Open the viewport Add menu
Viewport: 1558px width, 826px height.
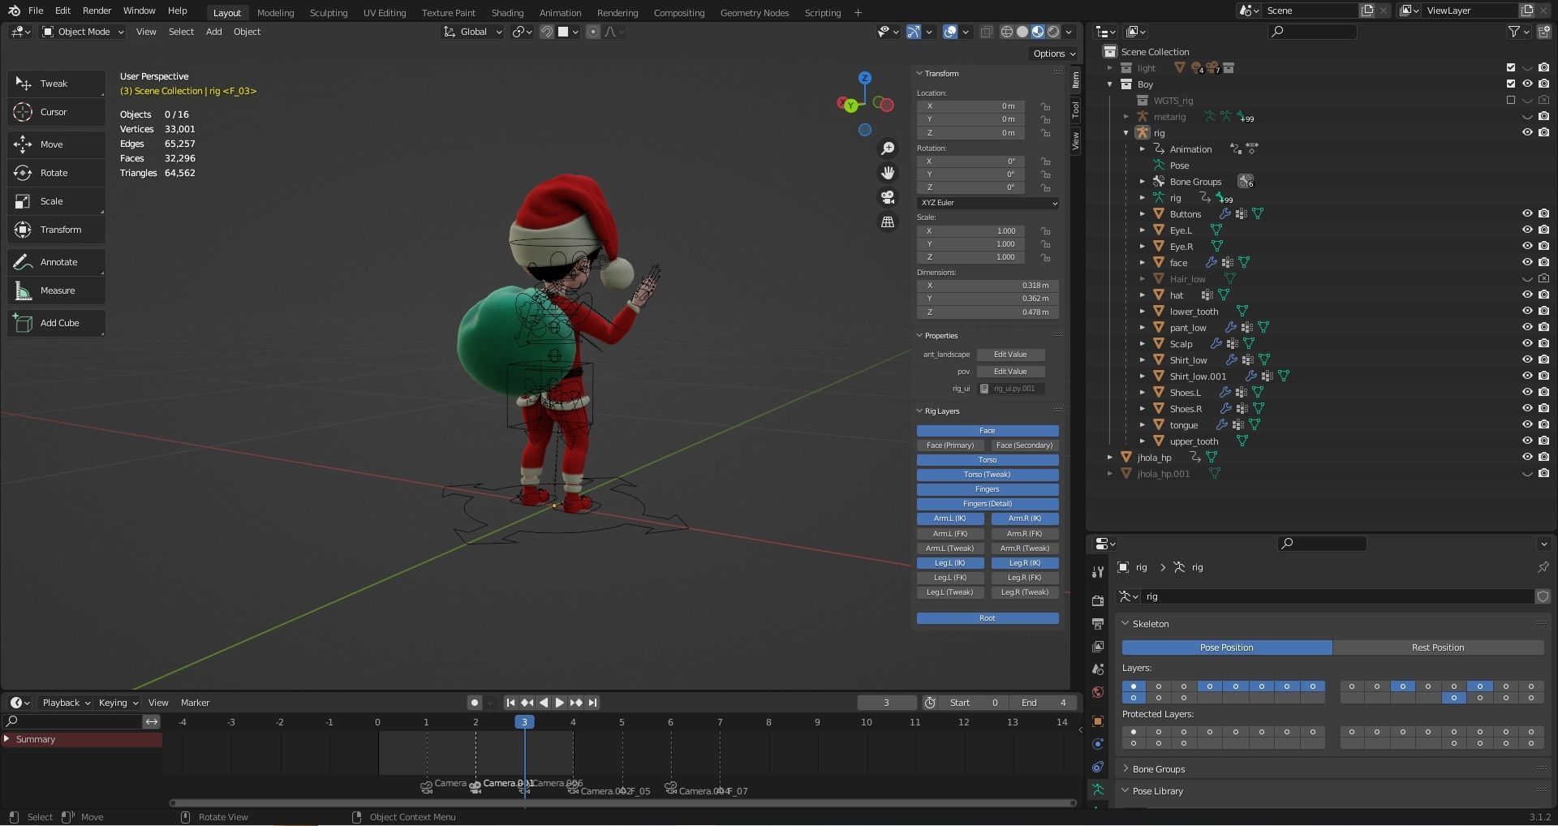213,32
